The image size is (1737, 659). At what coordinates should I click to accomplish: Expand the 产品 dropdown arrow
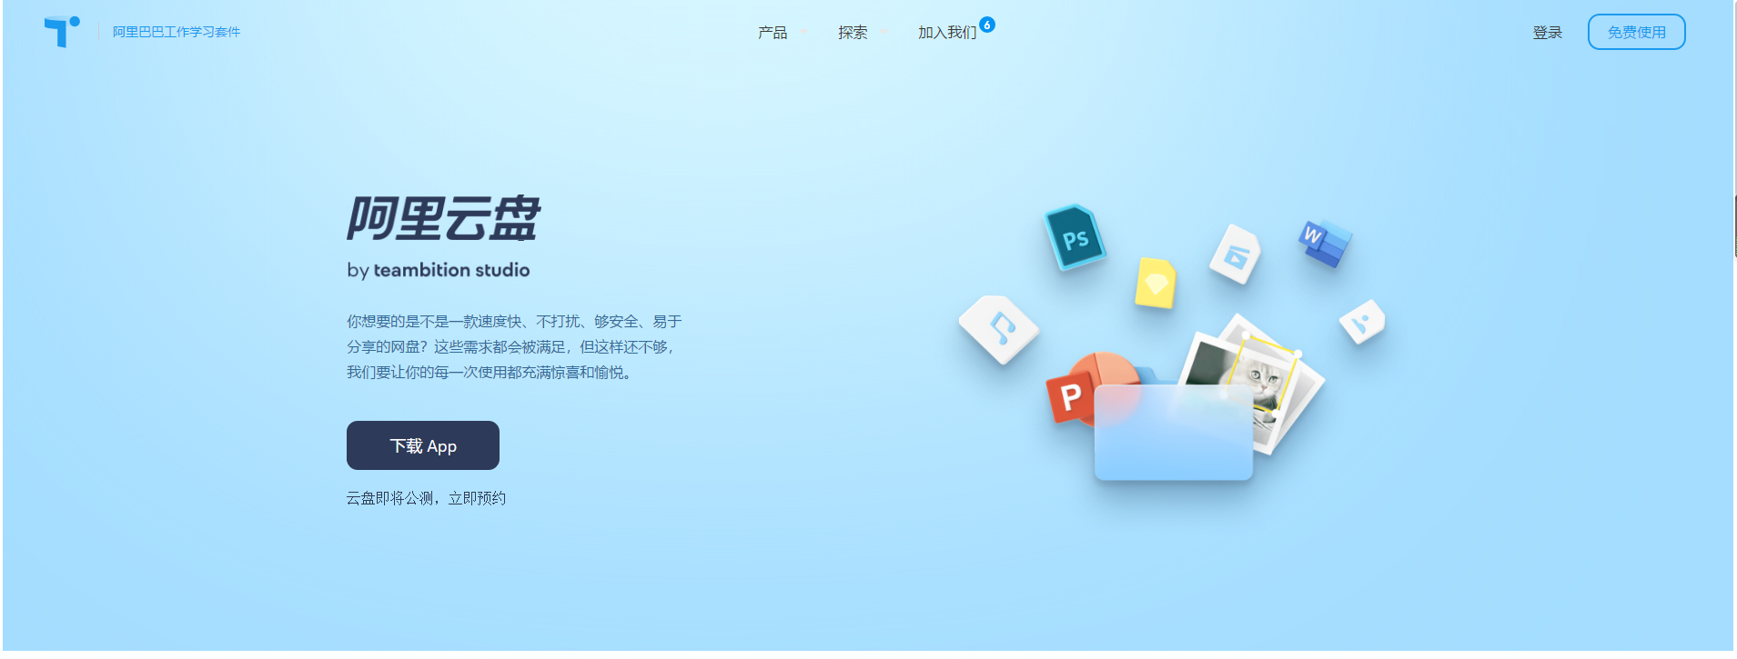tap(803, 33)
